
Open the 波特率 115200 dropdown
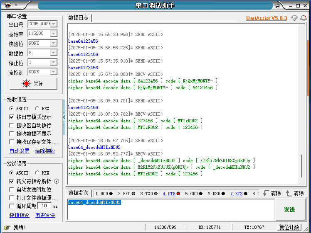[53, 34]
